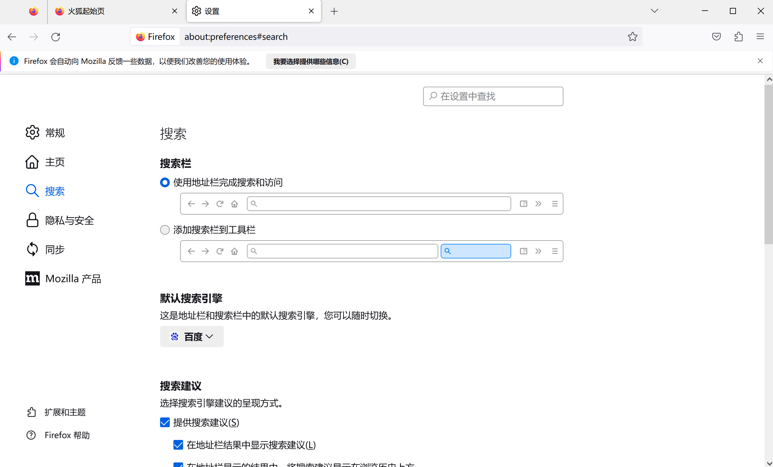Open the all-tabs list chevron
This screenshot has height=467, width=773.
[x=654, y=11]
